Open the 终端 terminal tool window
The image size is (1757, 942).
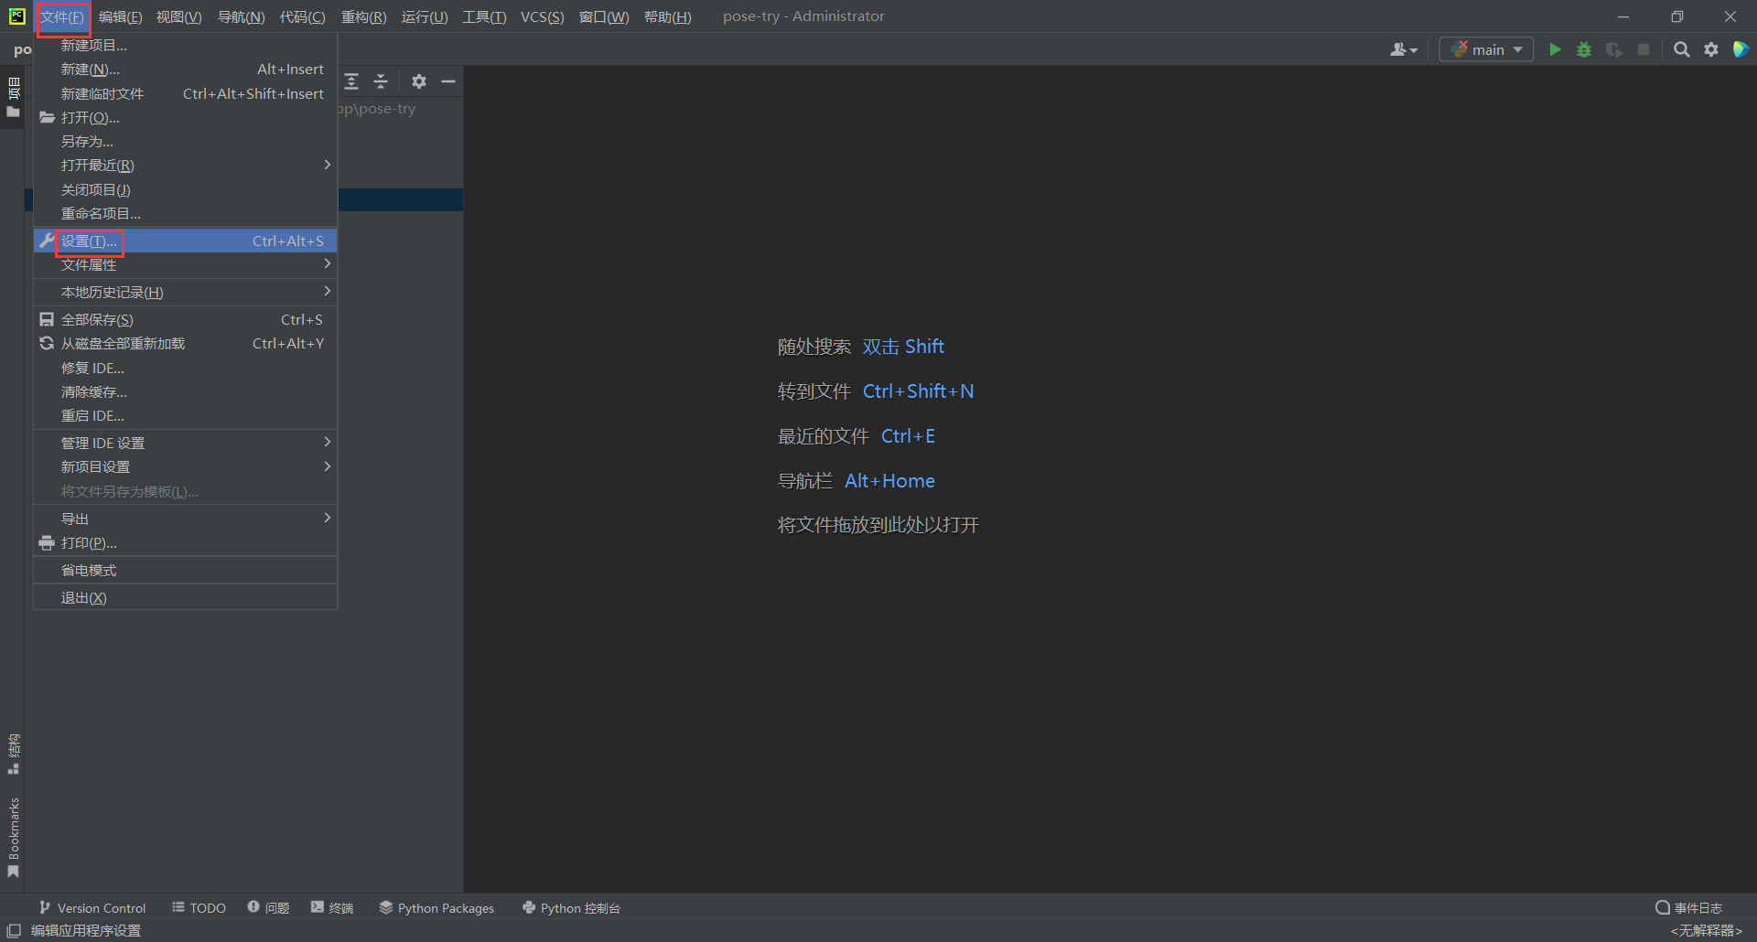[332, 907]
